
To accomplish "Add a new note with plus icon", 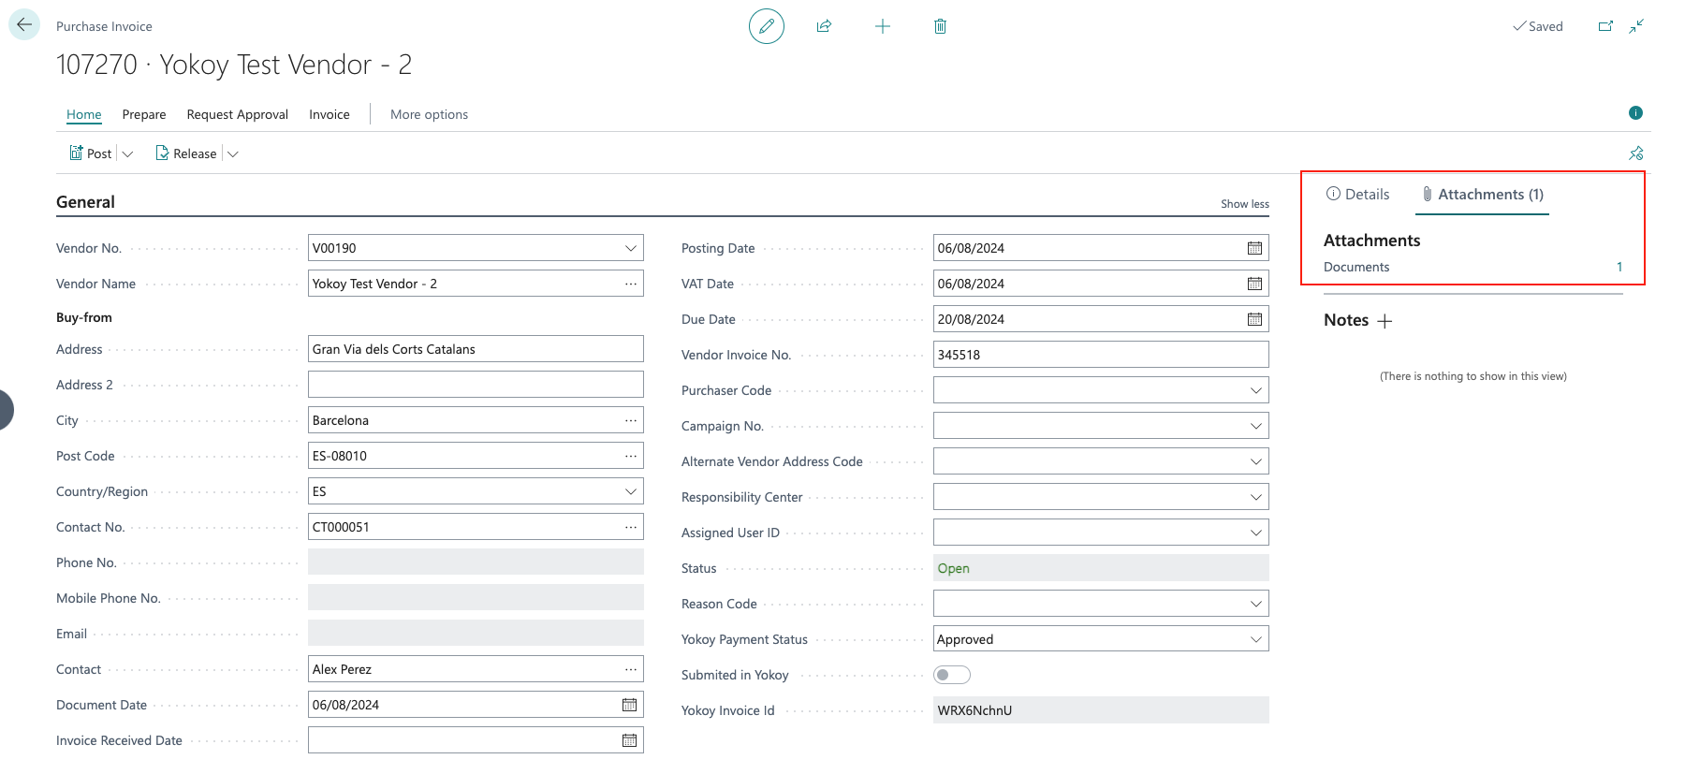I will tap(1385, 321).
